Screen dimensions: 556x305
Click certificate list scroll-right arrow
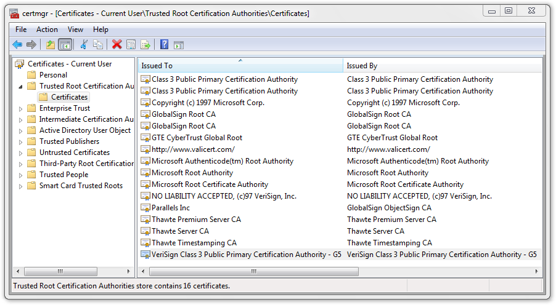click(x=536, y=271)
